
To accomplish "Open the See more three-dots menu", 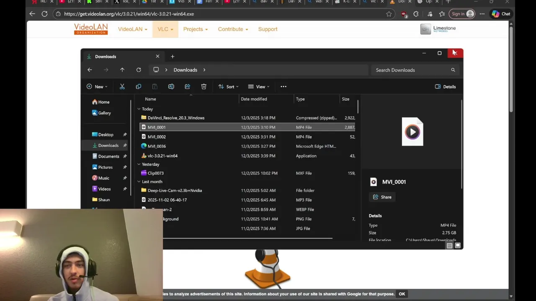I will coord(283,87).
